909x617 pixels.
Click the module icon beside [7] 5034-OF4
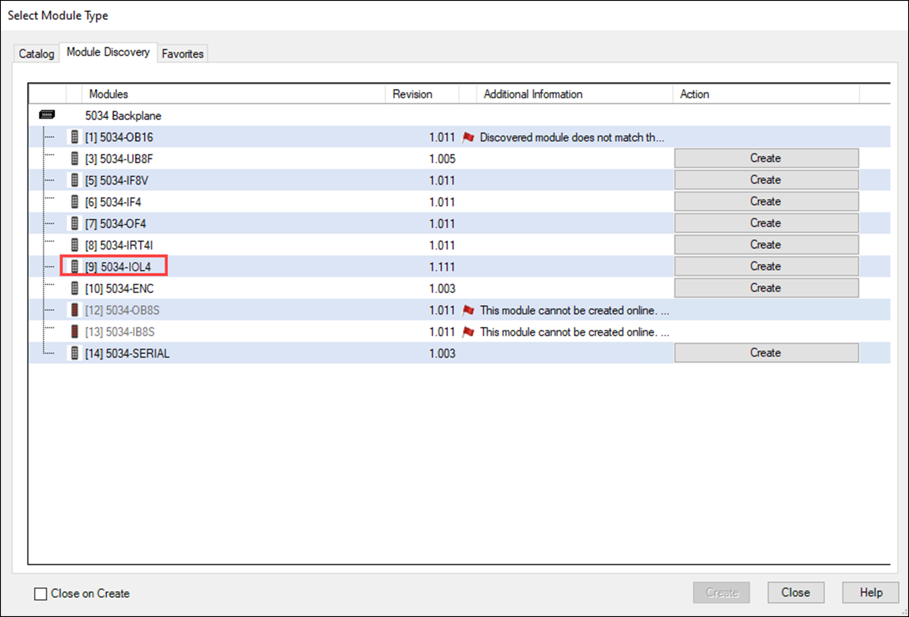click(75, 224)
